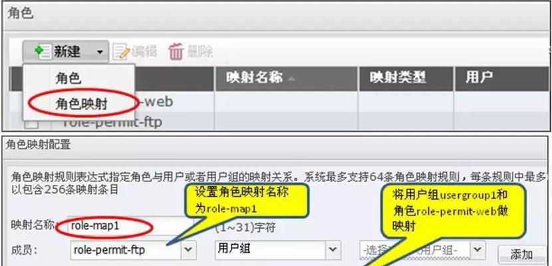Expand the role-permit-ftp member dropdown
The width and height of the screenshot is (552, 266).
coord(188,250)
